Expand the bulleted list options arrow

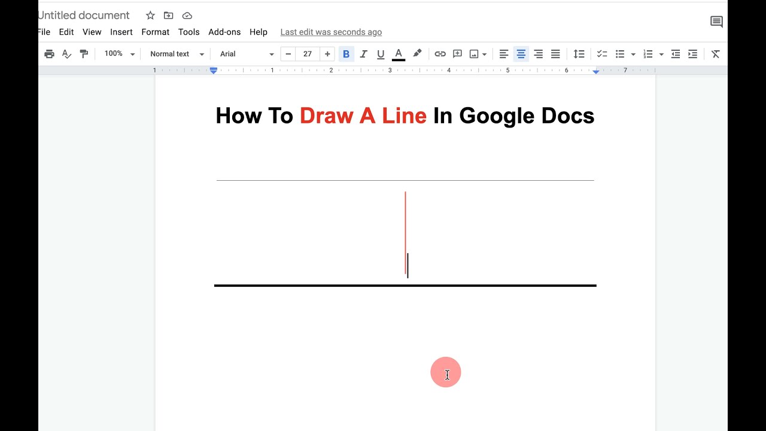[x=633, y=54]
